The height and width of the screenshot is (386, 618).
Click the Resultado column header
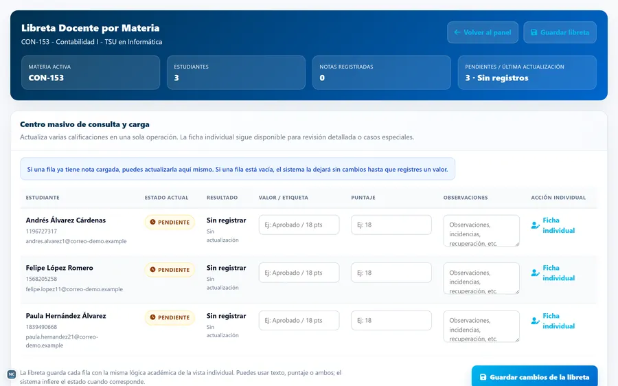coord(222,198)
